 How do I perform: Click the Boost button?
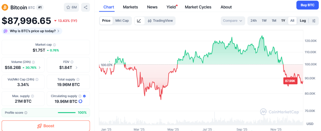(46, 126)
